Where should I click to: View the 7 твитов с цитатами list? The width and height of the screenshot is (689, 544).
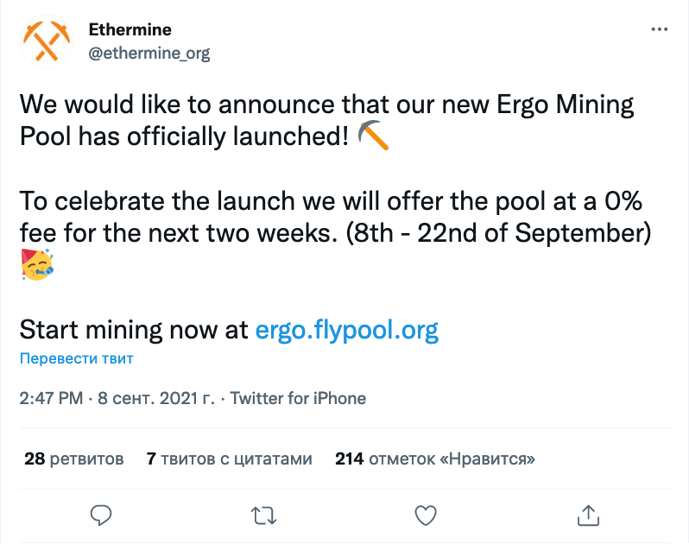(x=230, y=459)
